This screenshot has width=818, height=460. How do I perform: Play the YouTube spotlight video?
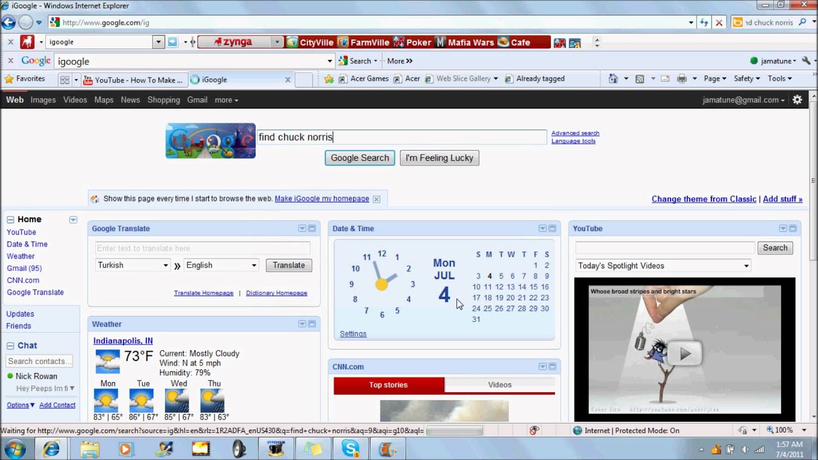[x=684, y=353]
